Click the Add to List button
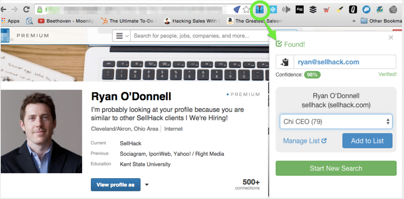Viewport: 404px width, 199px height. [x=367, y=141]
